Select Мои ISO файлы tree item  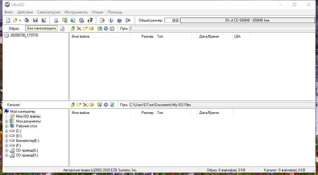coord(28,116)
